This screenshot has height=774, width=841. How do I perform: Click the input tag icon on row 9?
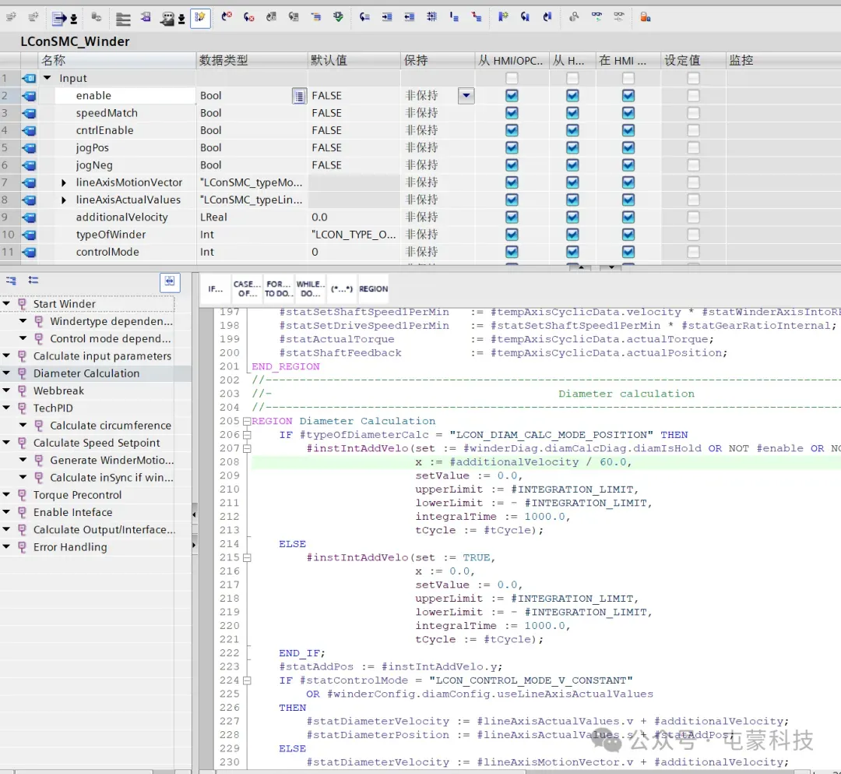[x=30, y=217]
